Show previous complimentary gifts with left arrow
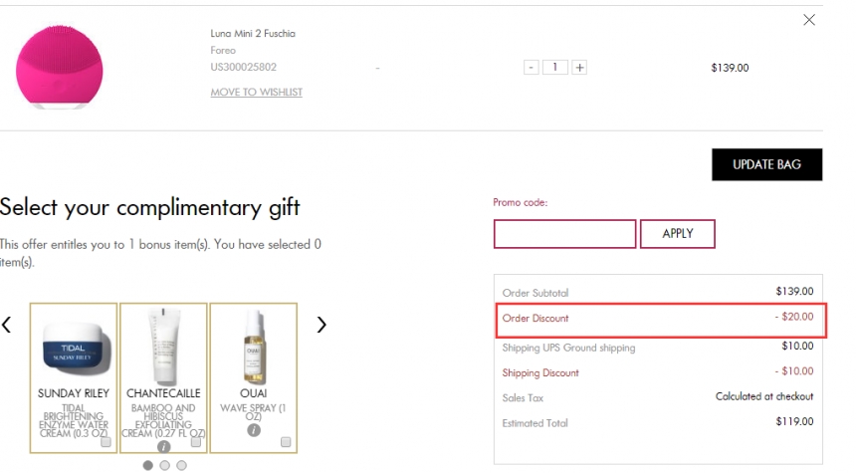This screenshot has height=473, width=856. point(7,325)
